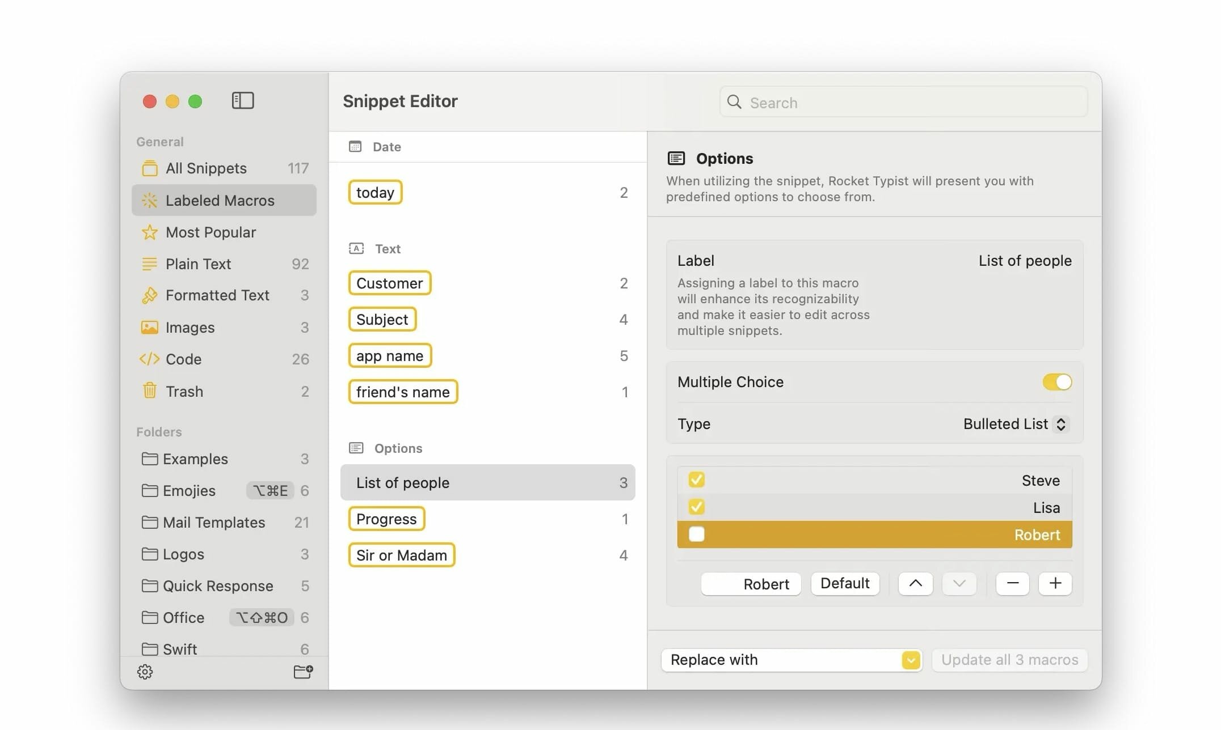
Task: Remove option with the minus button
Action: click(1012, 583)
